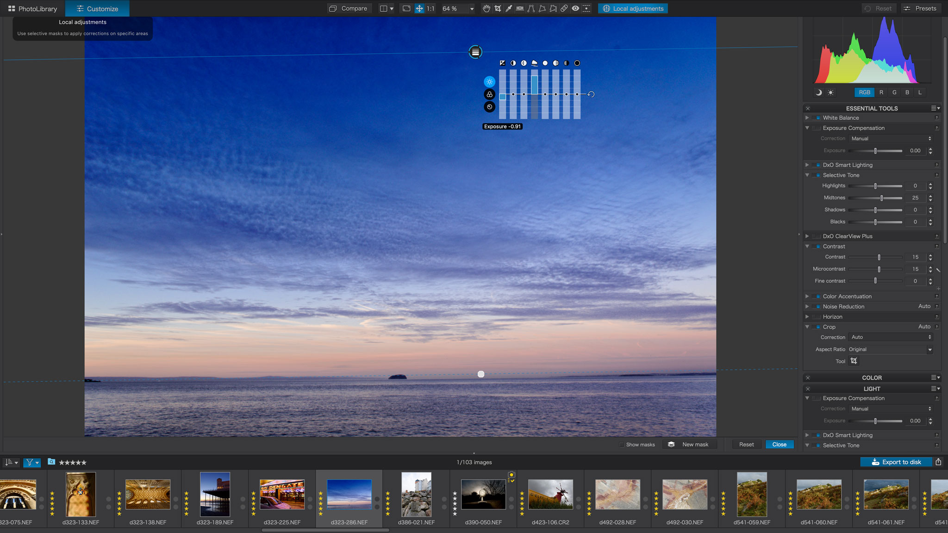Select the Hand pan tool
The height and width of the screenshot is (533, 948).
(486, 8)
